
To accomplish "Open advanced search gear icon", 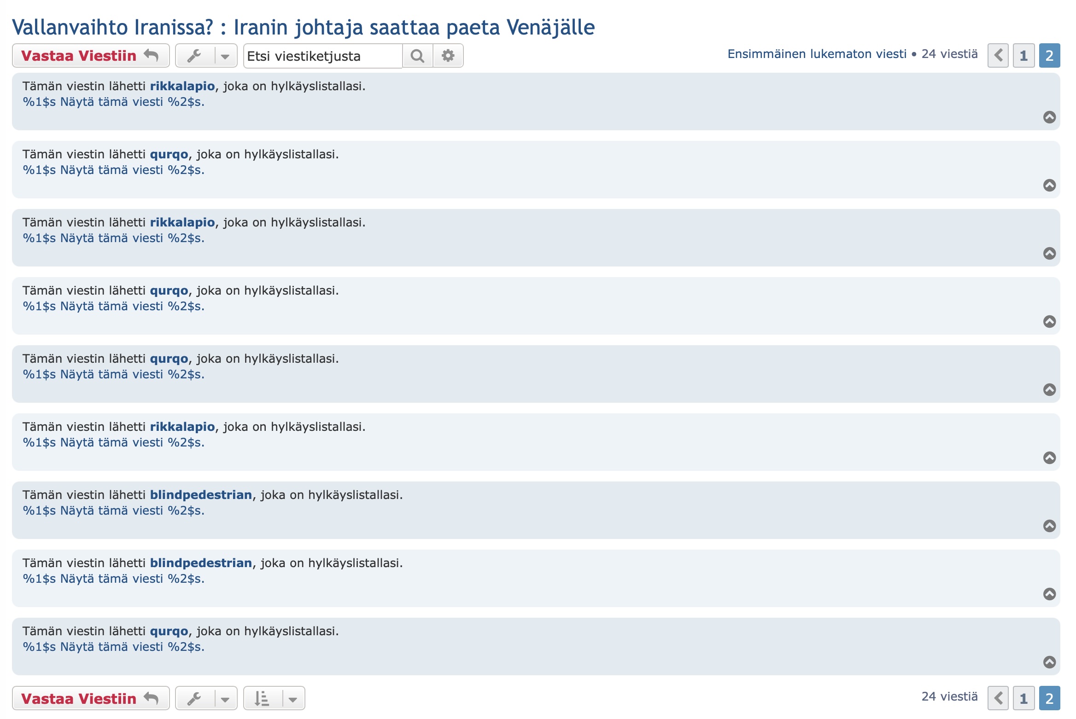I will tap(448, 56).
